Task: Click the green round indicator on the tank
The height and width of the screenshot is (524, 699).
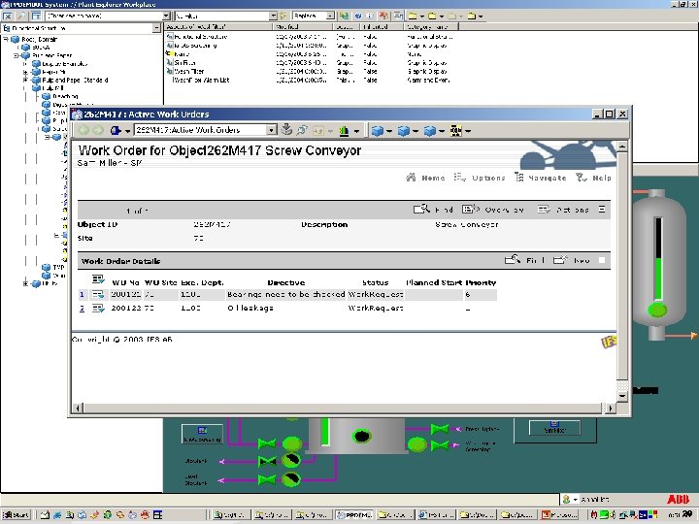Action: click(657, 310)
